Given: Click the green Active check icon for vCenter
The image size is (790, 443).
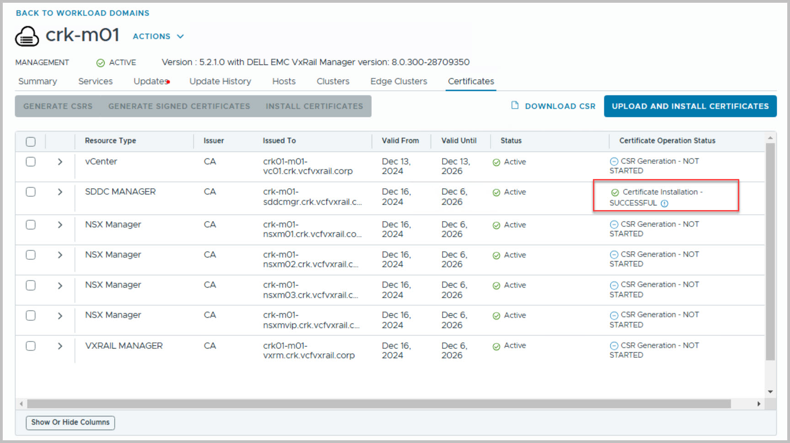Looking at the screenshot, I should (496, 162).
